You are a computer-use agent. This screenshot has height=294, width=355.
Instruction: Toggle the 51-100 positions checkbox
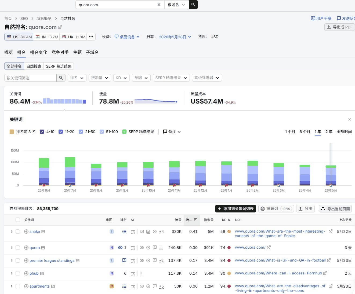(102, 132)
